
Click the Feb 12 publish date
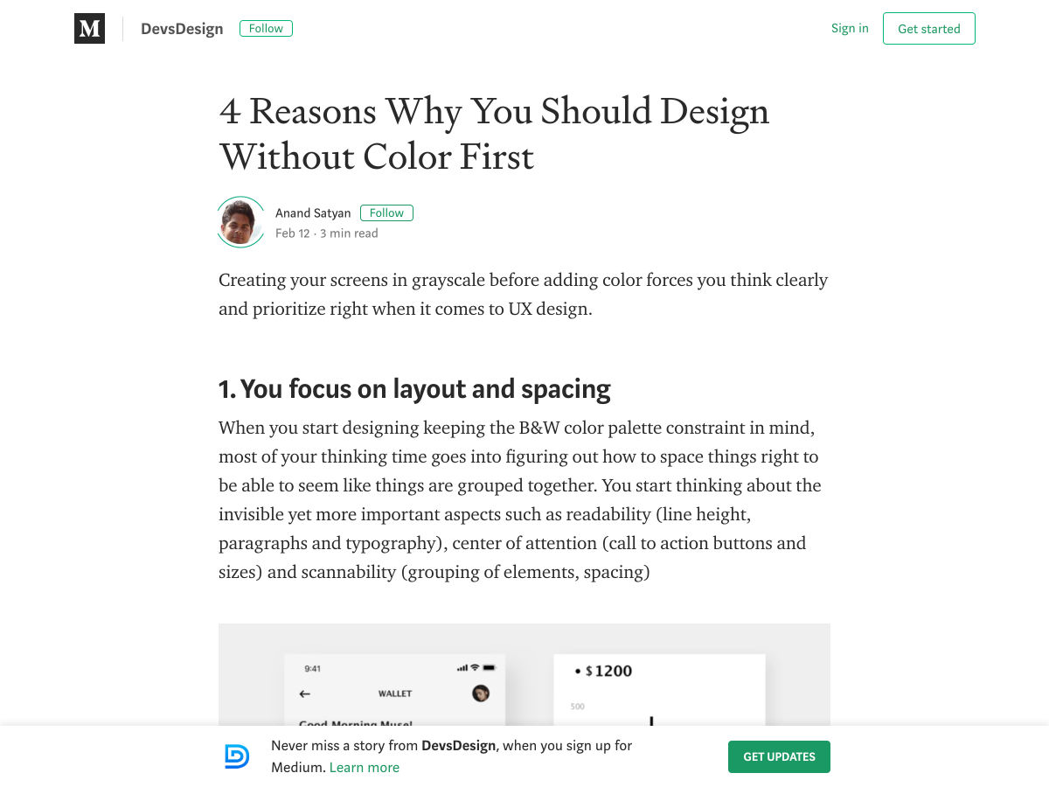coord(293,233)
